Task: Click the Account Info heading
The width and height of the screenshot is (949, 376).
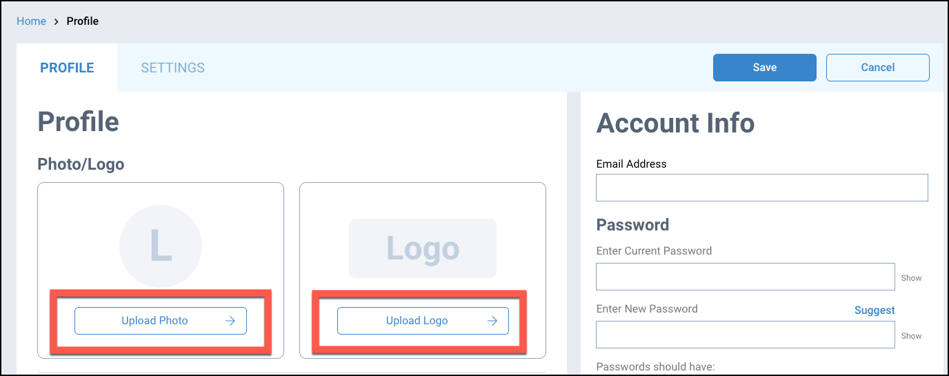Action: tap(675, 123)
